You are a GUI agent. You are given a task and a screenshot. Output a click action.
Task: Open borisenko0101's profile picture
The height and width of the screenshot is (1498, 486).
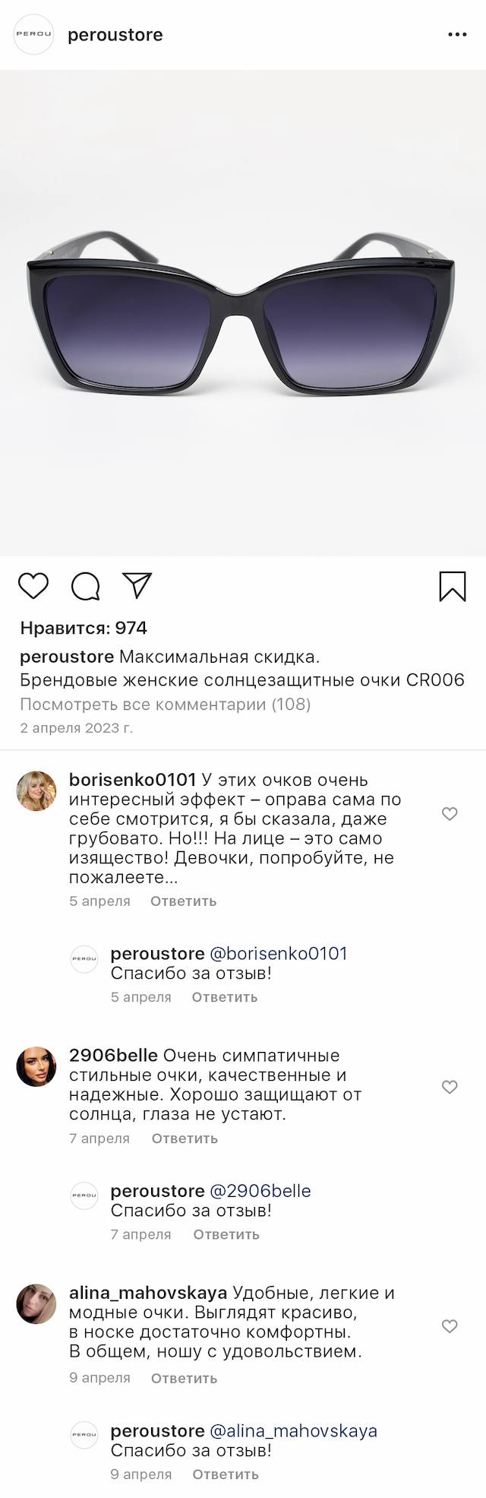(36, 791)
